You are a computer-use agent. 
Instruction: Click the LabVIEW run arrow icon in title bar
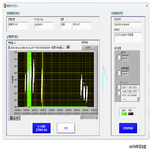(5, 6)
